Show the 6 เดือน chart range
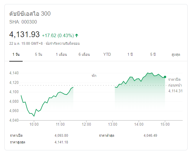This screenshot has width=192, height=155. 84,54
